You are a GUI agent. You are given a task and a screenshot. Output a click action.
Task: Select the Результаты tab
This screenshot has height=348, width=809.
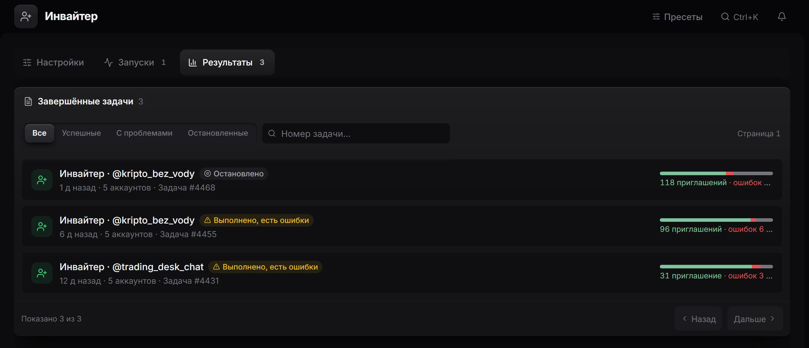click(x=227, y=63)
